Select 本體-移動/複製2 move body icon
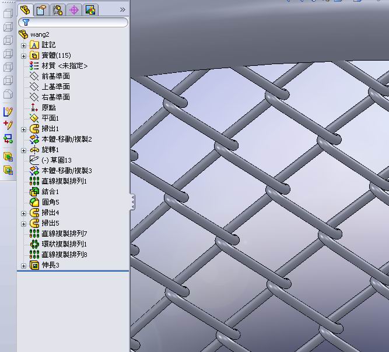Viewport: 389px width, 352px height. (34, 139)
